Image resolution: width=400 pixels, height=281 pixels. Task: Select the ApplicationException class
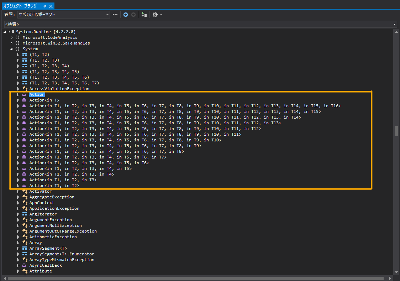54,208
